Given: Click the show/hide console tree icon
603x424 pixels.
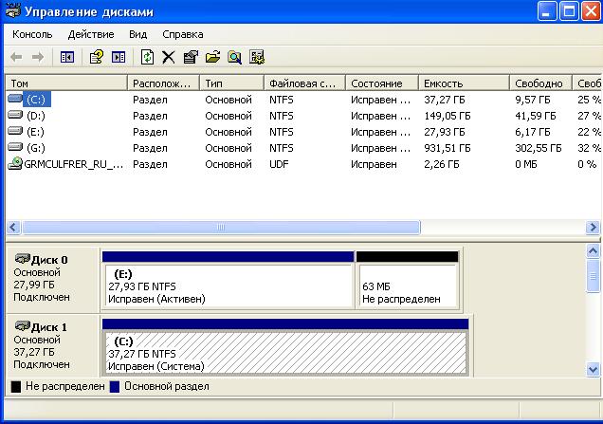Looking at the screenshot, I should 67,58.
